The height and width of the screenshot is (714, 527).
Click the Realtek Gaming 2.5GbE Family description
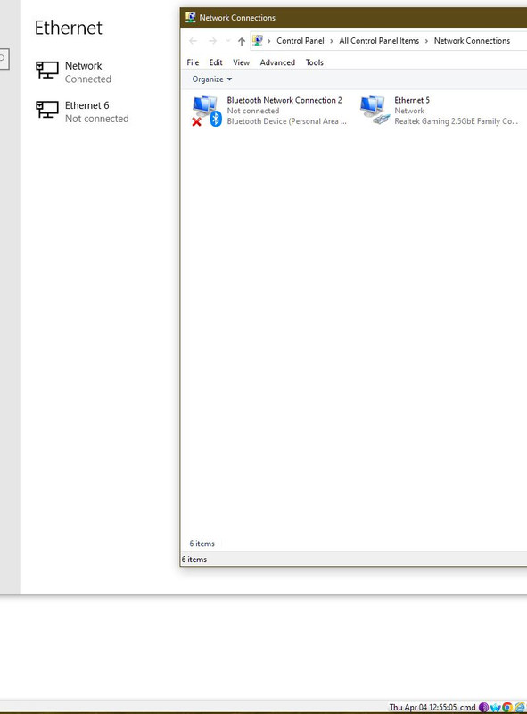(456, 121)
